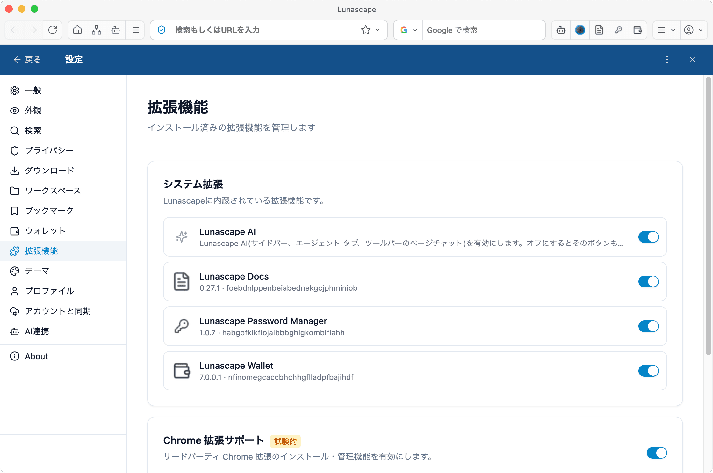The image size is (713, 473).
Task: Close the settings panel with X
Action: (693, 60)
